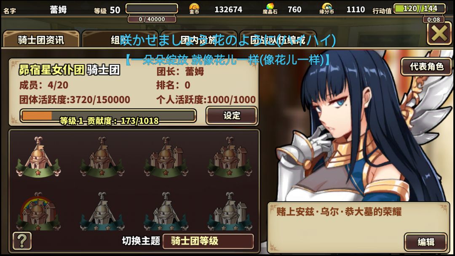Screen dimensions: 455x256
Task: Click the 魔晶石 crystal icon
Action: click(270, 9)
